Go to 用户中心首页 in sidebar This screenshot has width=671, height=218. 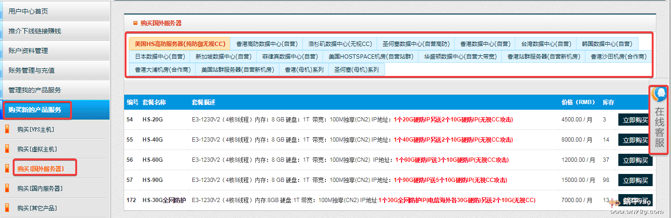pyautogui.click(x=28, y=11)
